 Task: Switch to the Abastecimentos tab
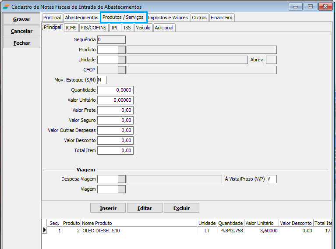click(x=82, y=18)
